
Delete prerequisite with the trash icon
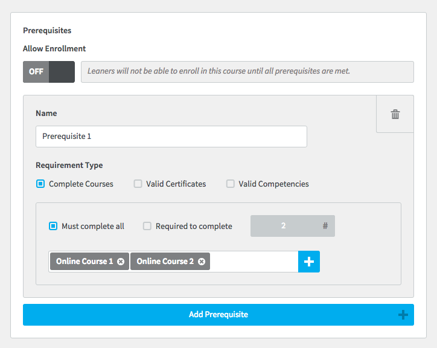point(395,114)
